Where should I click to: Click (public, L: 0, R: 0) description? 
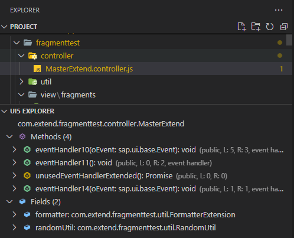click(x=201, y=176)
